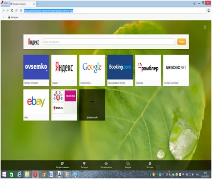Open Рекомендации in bottom bar

[x=106, y=165]
